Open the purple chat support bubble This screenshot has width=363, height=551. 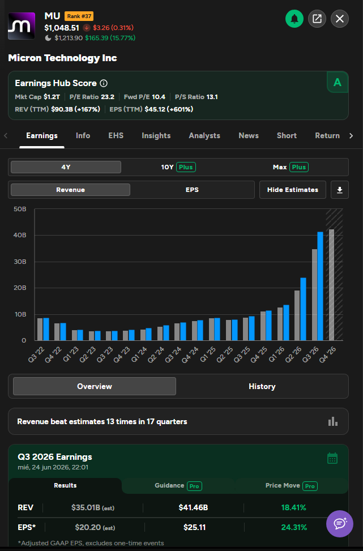click(x=339, y=524)
